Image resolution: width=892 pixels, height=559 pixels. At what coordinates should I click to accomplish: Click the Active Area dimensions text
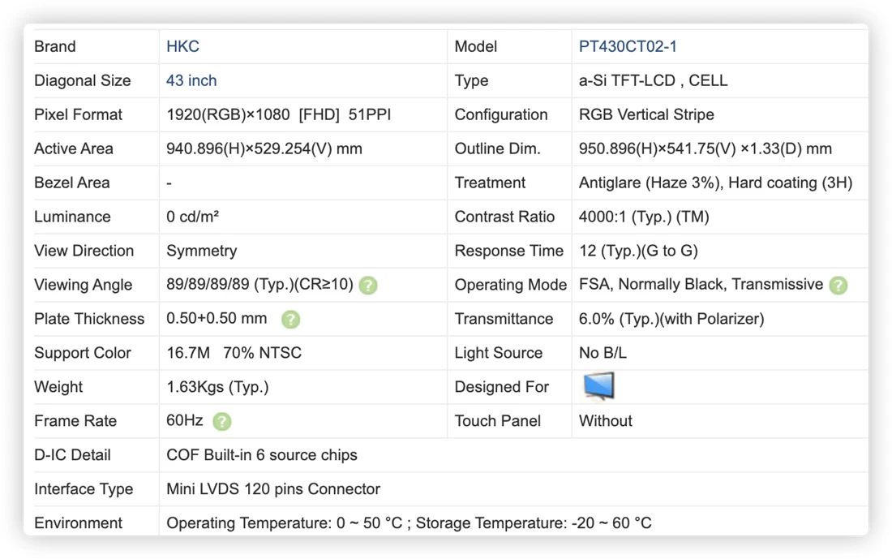(x=264, y=149)
